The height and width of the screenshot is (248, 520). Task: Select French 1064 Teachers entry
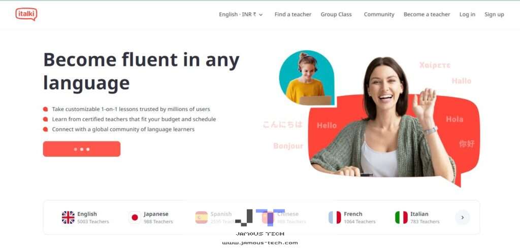(352, 218)
